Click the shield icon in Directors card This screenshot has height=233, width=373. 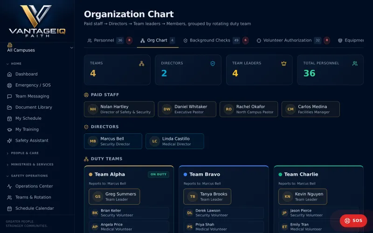(x=213, y=63)
